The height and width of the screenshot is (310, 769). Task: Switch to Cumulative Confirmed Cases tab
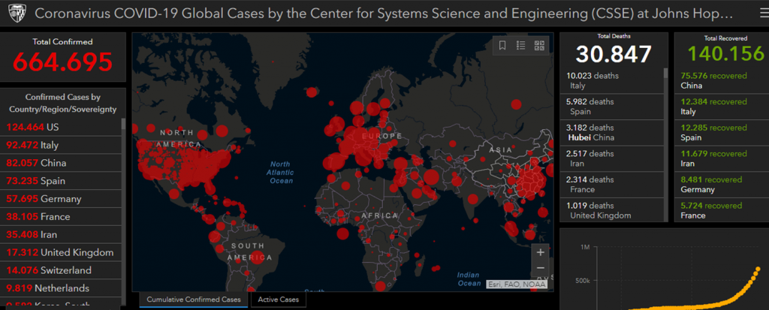coord(194,300)
